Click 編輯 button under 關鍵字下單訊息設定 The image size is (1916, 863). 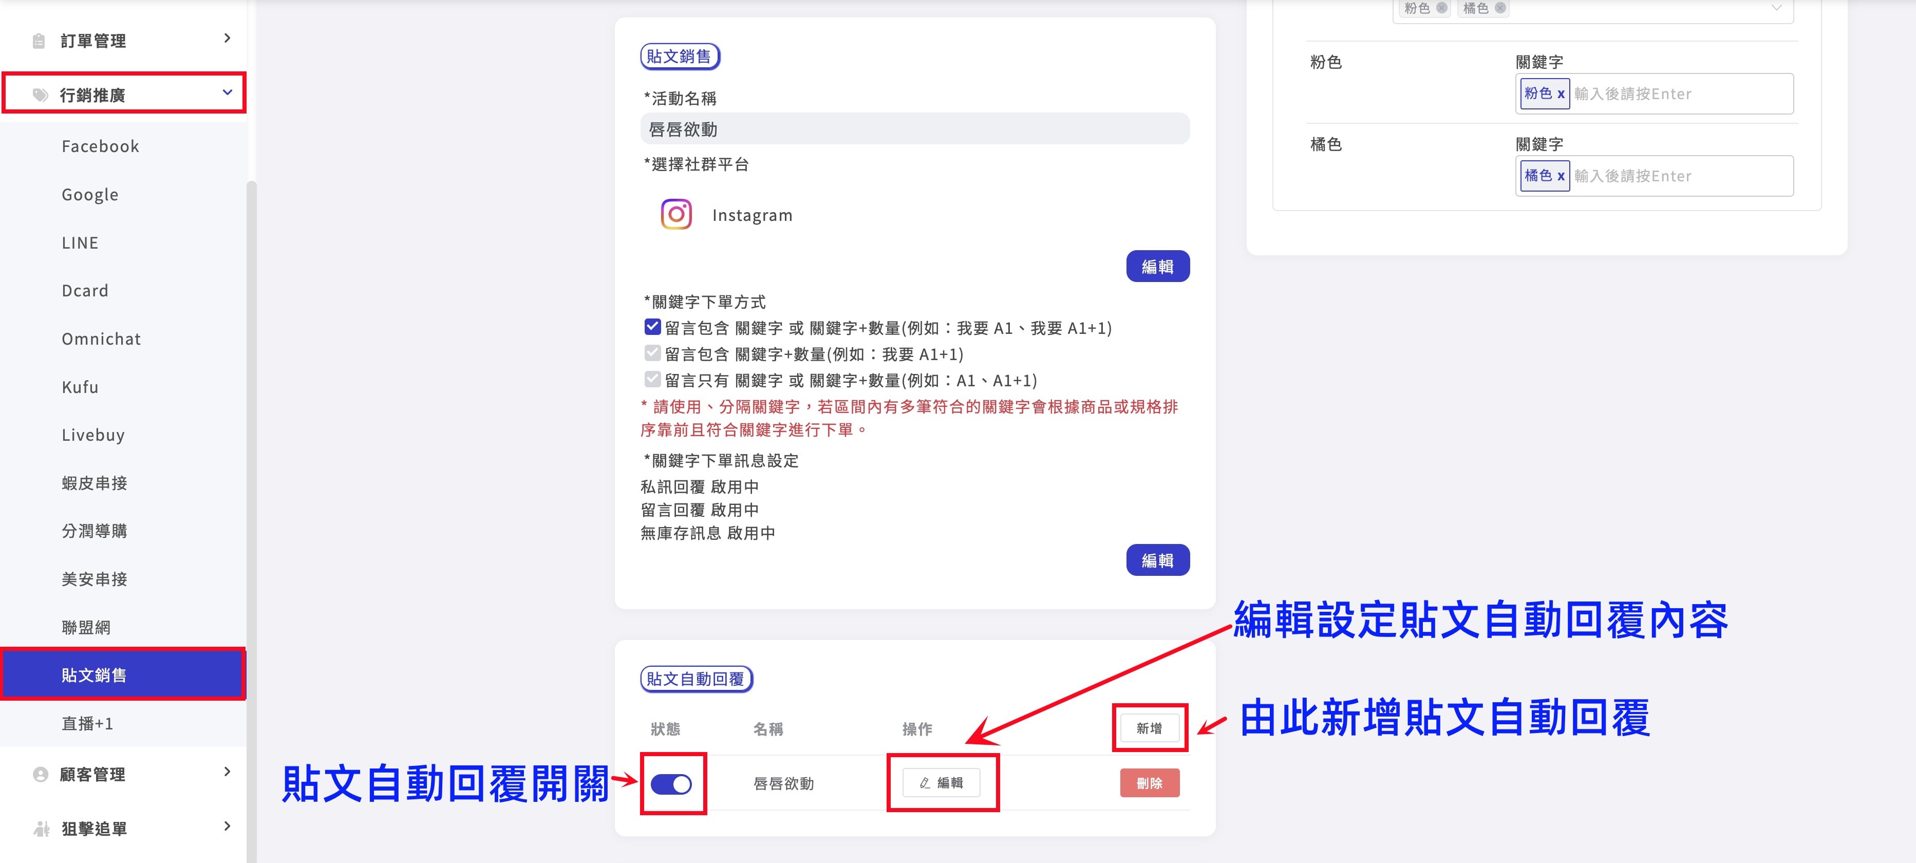pyautogui.click(x=1157, y=560)
